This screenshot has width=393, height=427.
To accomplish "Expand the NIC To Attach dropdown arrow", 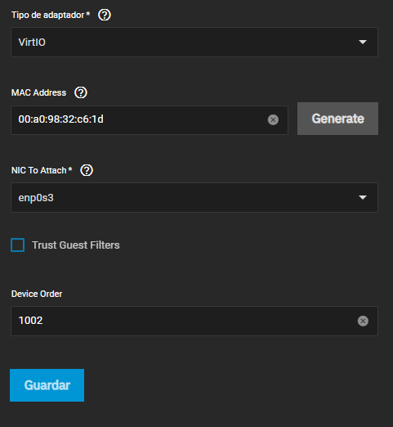I will click(x=363, y=197).
